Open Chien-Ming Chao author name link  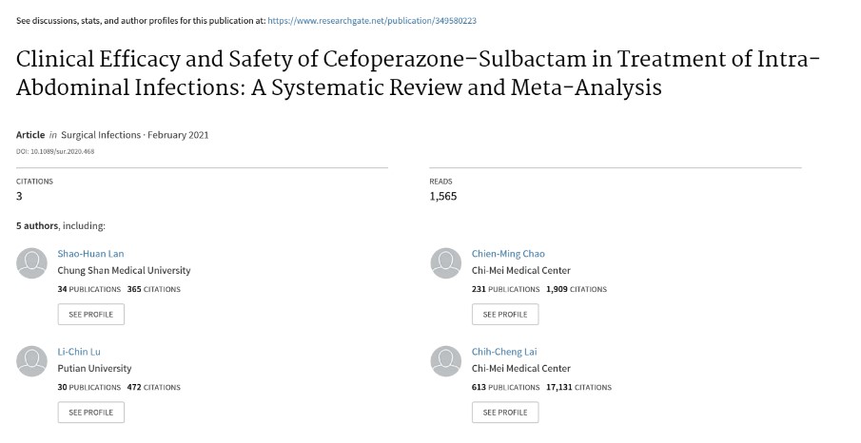click(508, 254)
